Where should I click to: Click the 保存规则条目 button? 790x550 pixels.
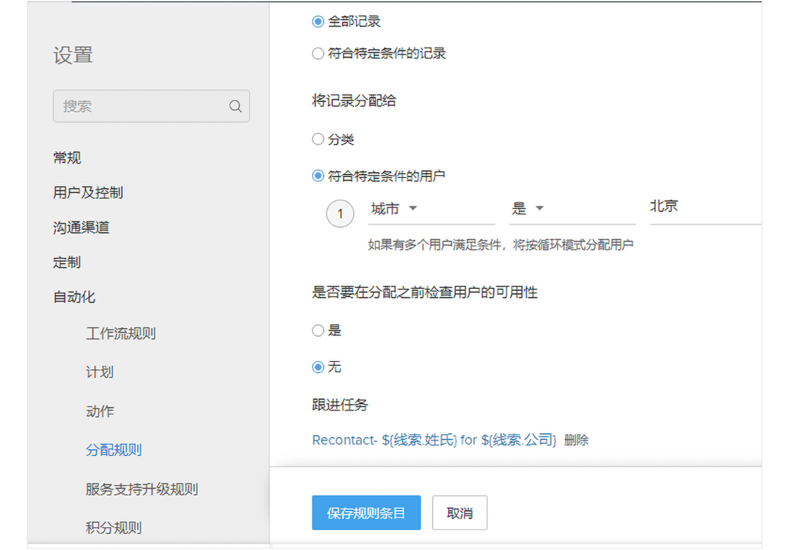[x=366, y=513]
